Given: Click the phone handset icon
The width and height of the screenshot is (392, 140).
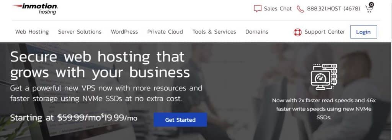Looking at the screenshot, I should [x=300, y=9].
